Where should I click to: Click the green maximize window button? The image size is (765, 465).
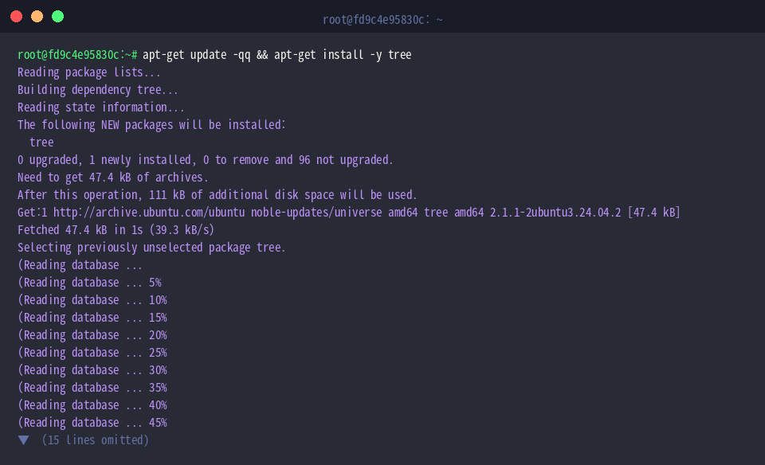[57, 17]
